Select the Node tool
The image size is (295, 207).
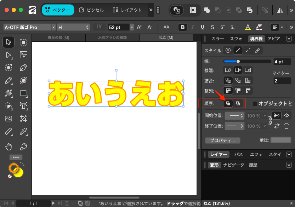pyautogui.click(x=8, y=55)
